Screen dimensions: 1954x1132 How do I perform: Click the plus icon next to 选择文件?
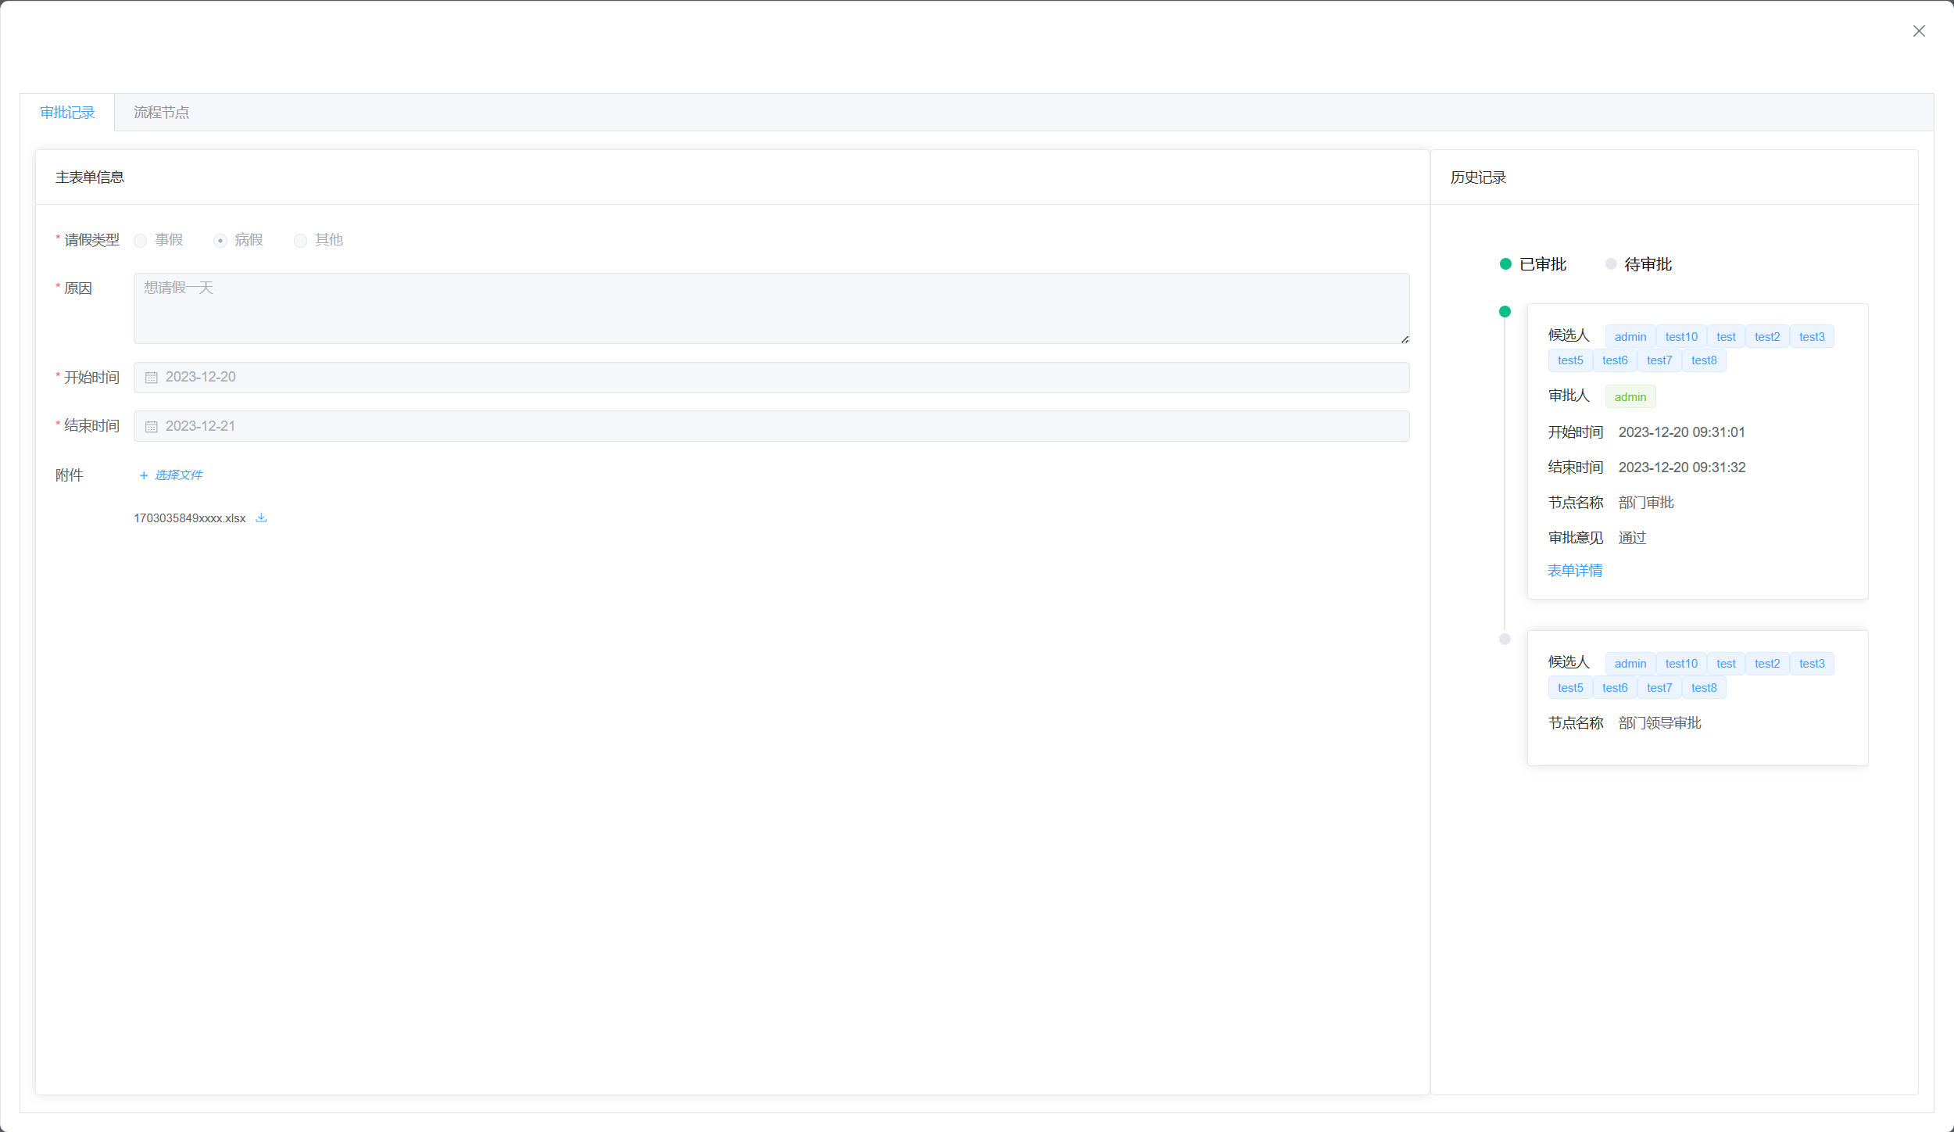144,475
